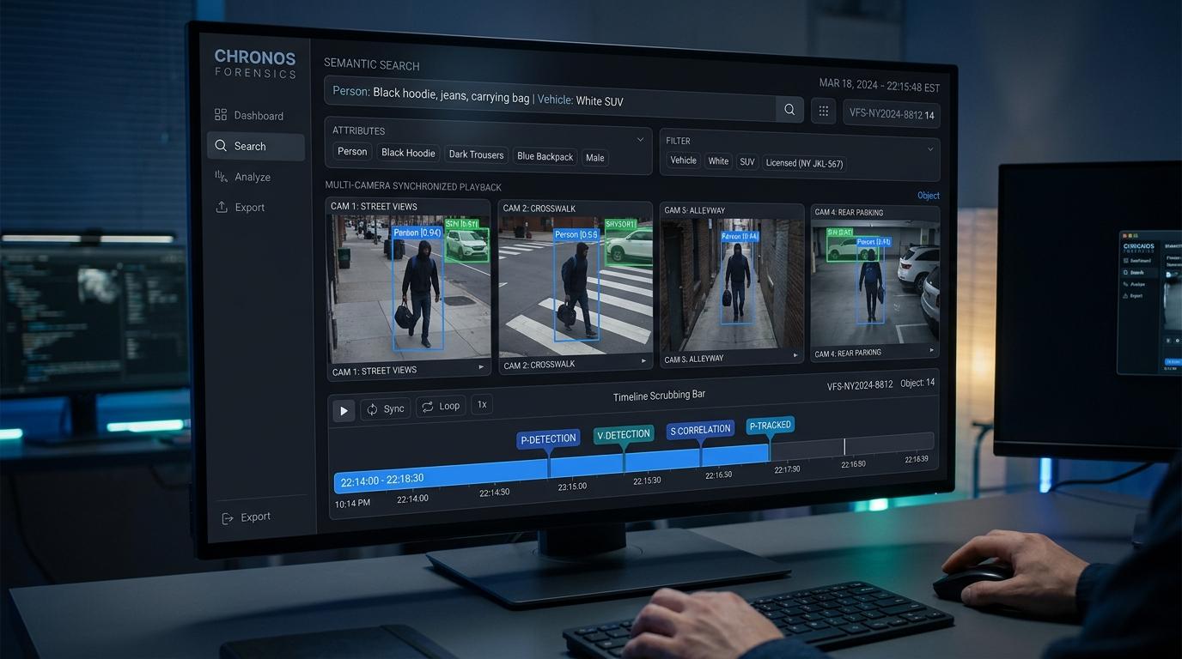The width and height of the screenshot is (1182, 659).
Task: Open the 1x playback speed selector
Action: point(482,404)
